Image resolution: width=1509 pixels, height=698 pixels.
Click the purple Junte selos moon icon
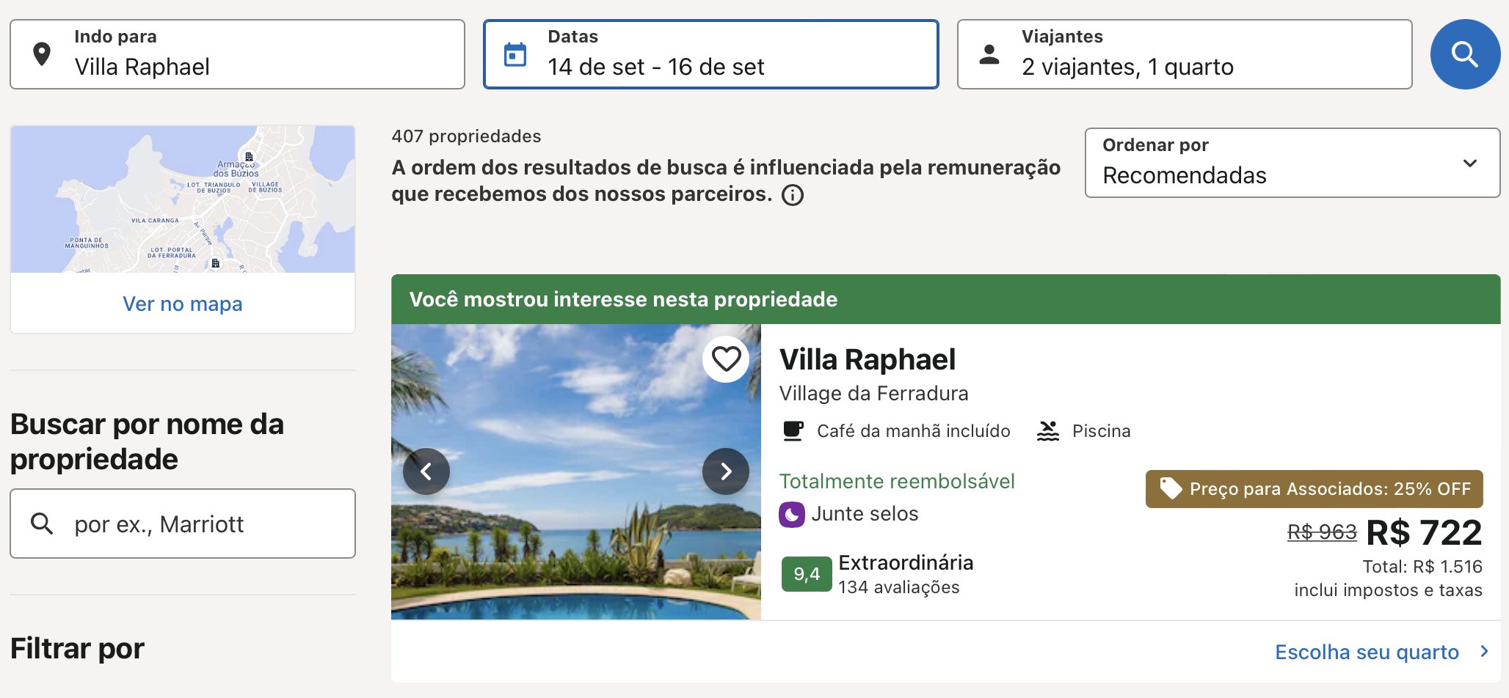pos(791,515)
